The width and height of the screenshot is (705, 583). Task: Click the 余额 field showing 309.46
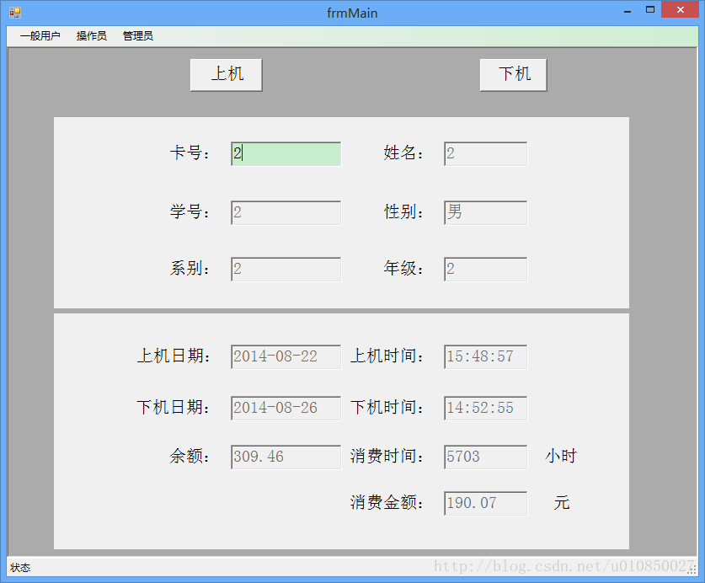[286, 457]
